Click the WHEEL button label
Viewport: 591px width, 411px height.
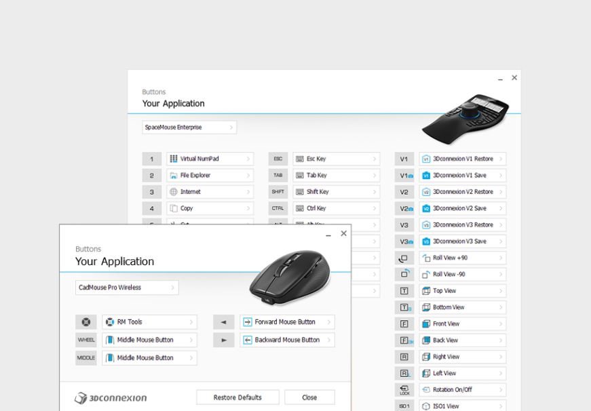click(86, 340)
